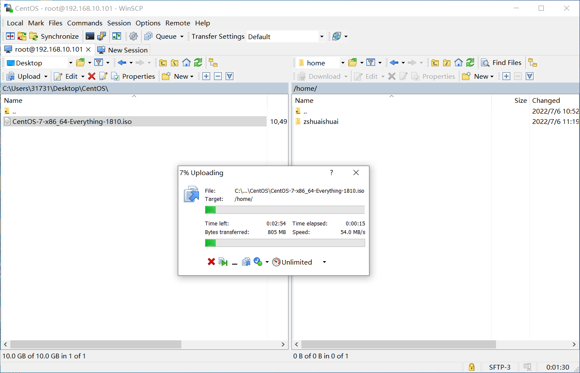Click the remote Size column header
The height and width of the screenshot is (373, 580).
[x=510, y=100]
